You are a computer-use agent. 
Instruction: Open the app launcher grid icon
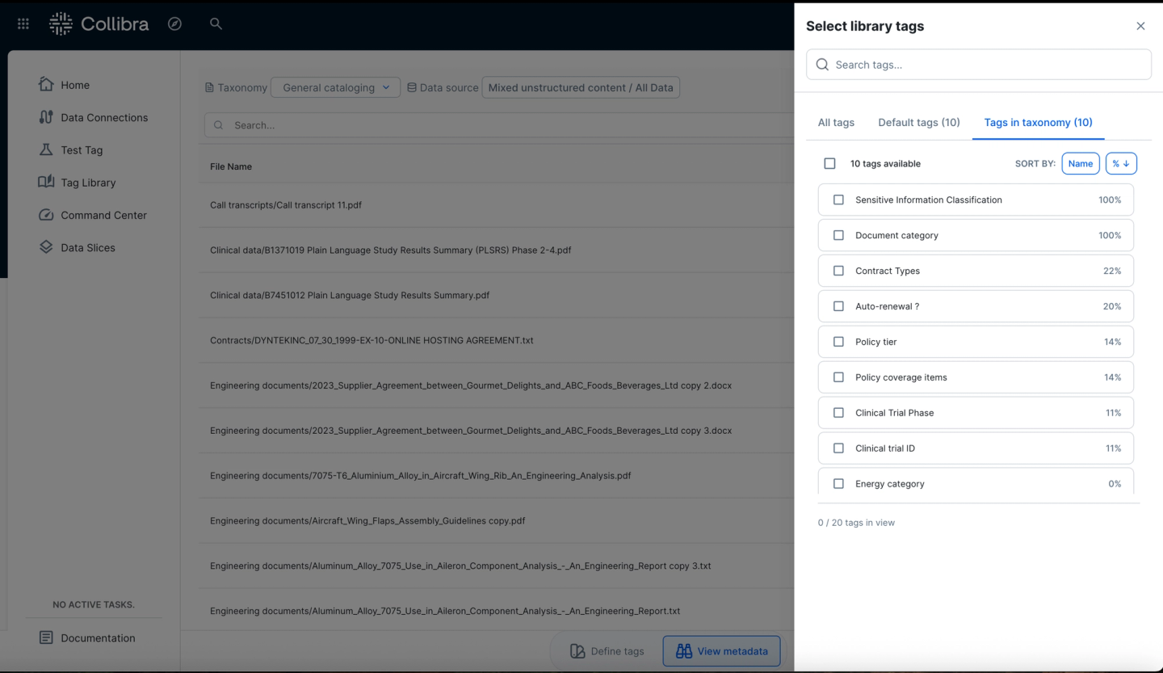(23, 24)
